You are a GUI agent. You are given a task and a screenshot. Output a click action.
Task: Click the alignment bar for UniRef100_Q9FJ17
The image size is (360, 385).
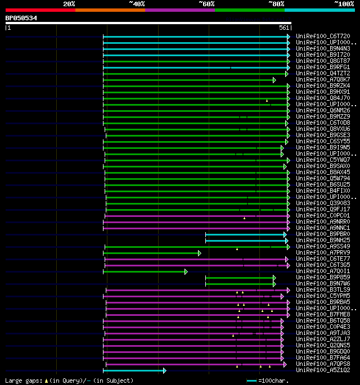(x=198, y=210)
